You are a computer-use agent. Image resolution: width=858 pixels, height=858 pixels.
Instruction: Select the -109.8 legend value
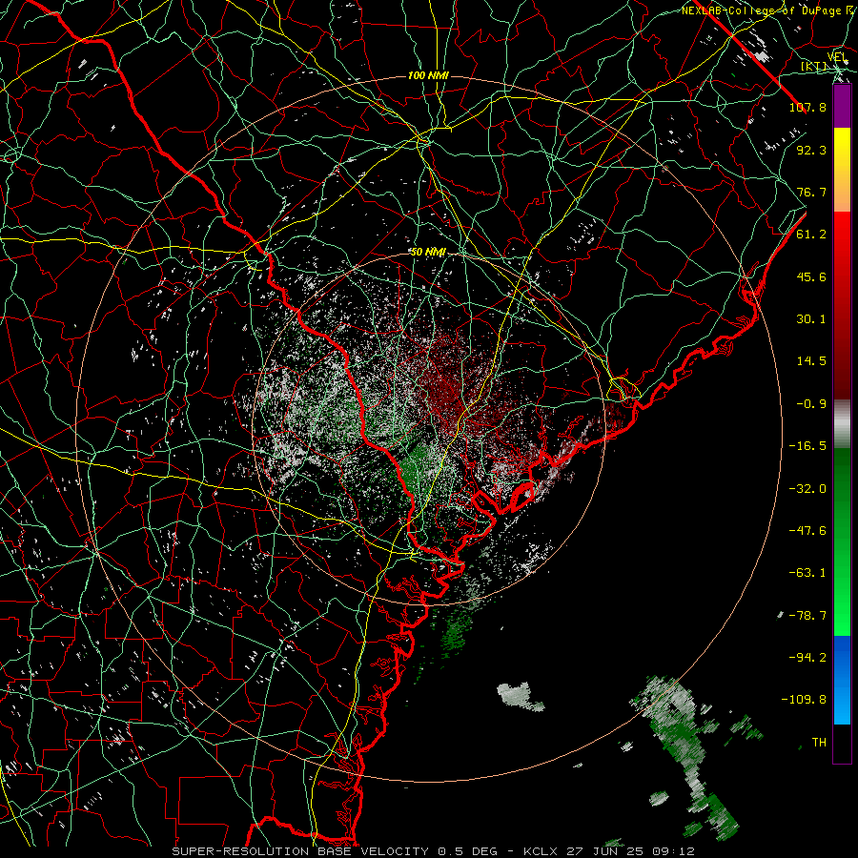(x=804, y=700)
